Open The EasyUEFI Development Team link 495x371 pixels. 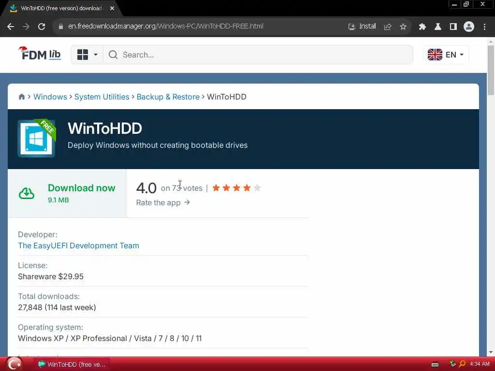(78, 245)
